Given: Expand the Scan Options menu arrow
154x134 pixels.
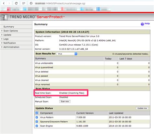Looking at the screenshot, I should tap(2, 31).
